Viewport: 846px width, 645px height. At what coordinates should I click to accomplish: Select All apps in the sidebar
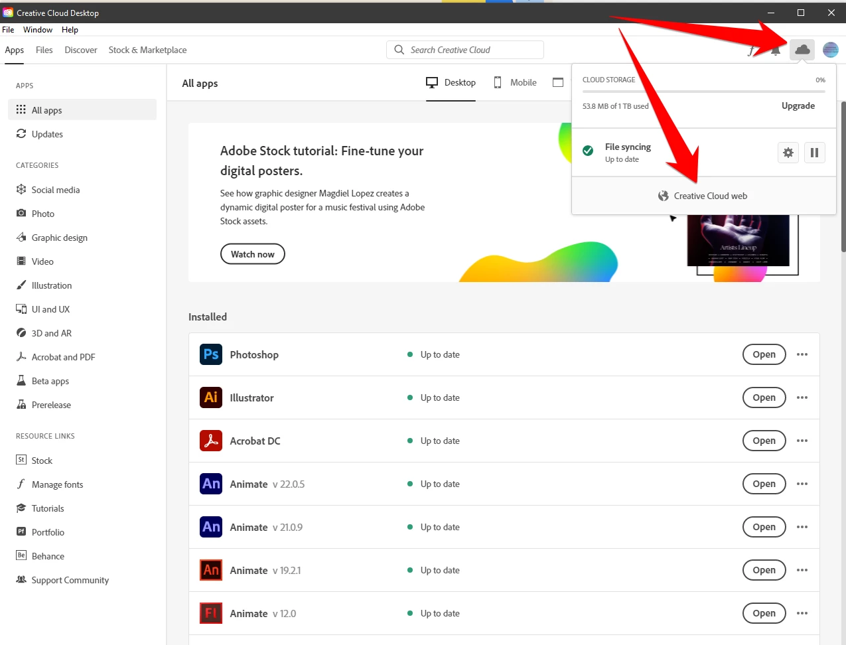click(x=82, y=110)
